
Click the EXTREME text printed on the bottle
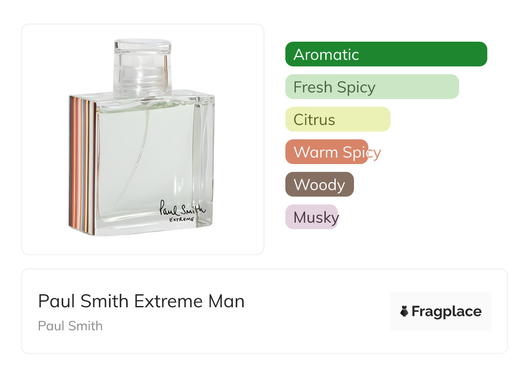pyautogui.click(x=181, y=219)
